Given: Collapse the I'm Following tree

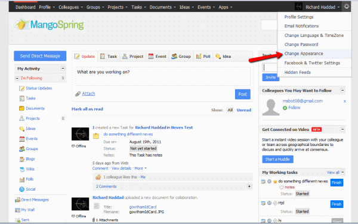Looking at the screenshot, I should pos(17,78).
